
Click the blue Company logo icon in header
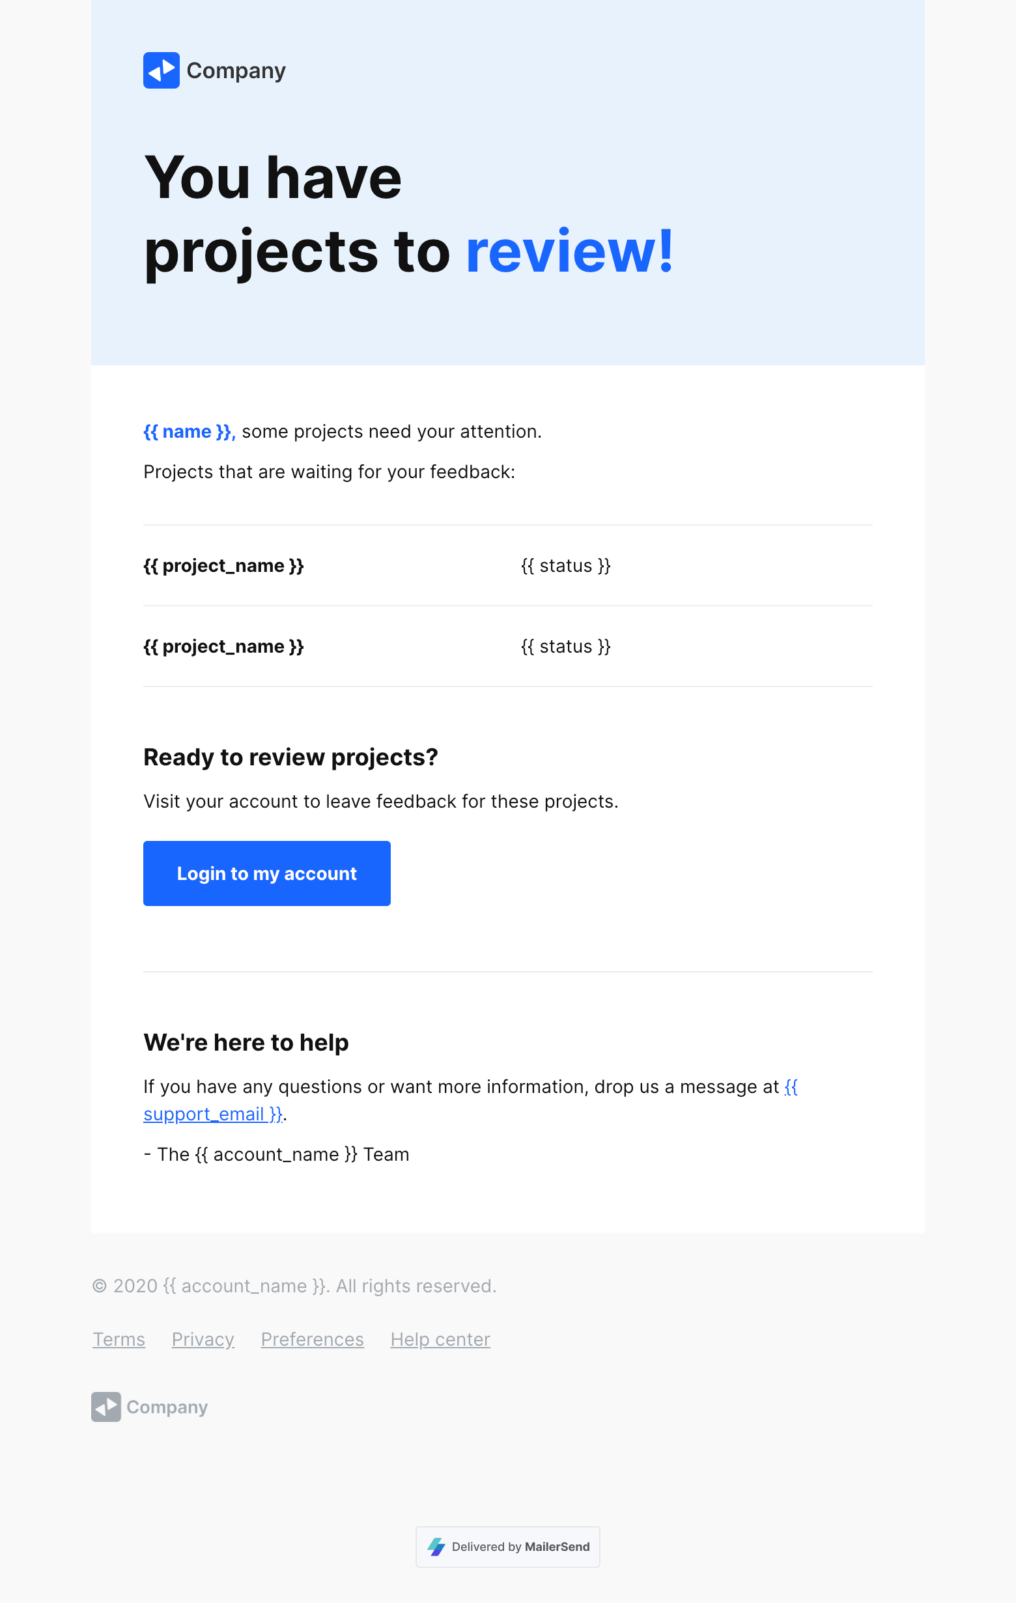[161, 70]
